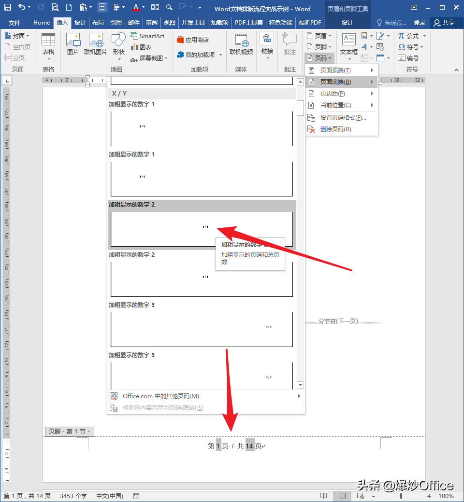
Task: Expand the 页眉 header dropdown
Action: 319,36
